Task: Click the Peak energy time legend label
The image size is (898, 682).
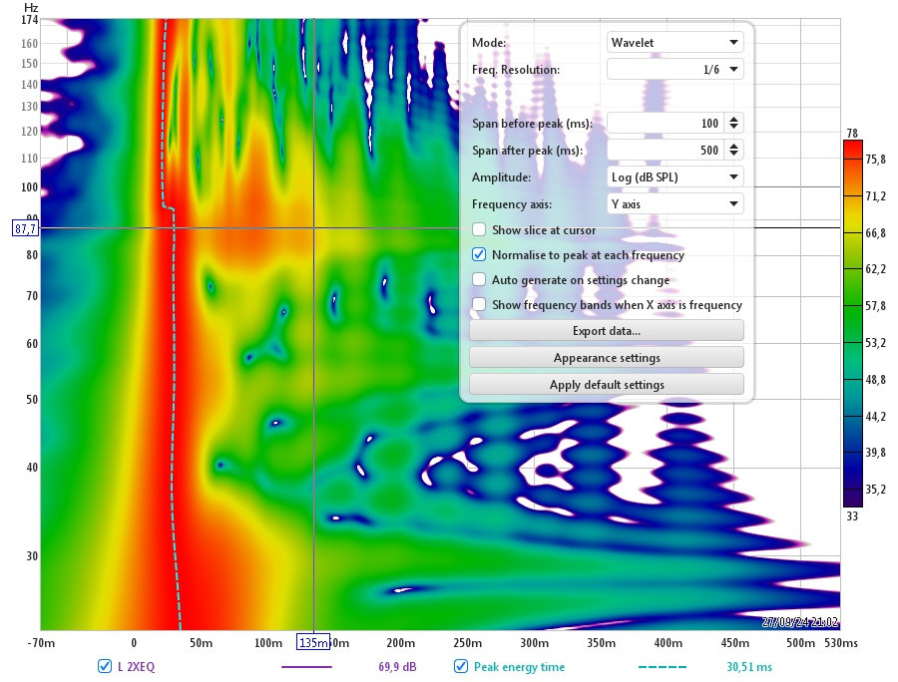Action: 519,667
